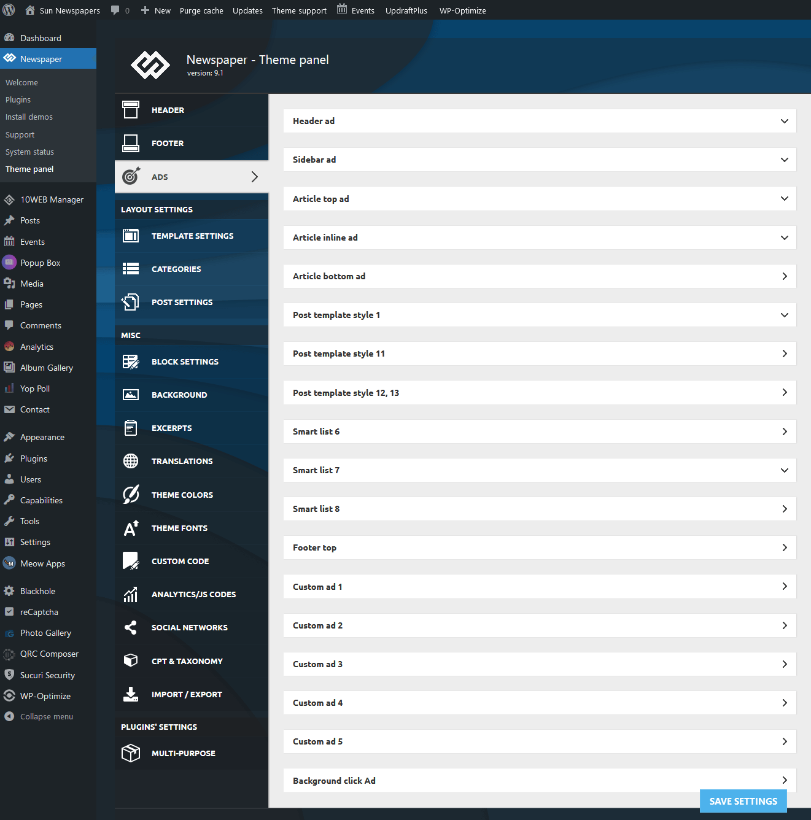
Task: Expand the Smart list 7 chevron
Action: point(785,470)
